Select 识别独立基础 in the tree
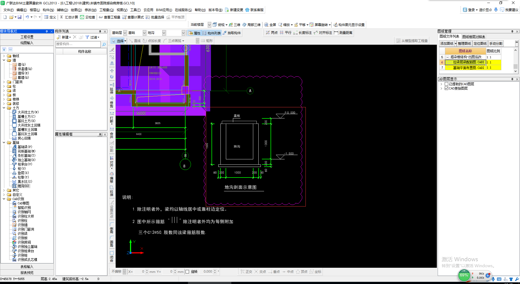 27,247
